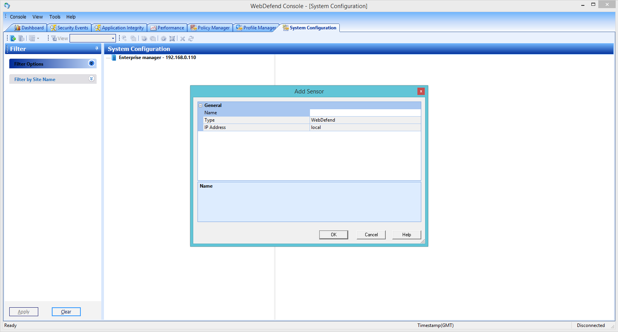Select Enterprise manager 192.168.0.110 tree node

[x=157, y=58]
